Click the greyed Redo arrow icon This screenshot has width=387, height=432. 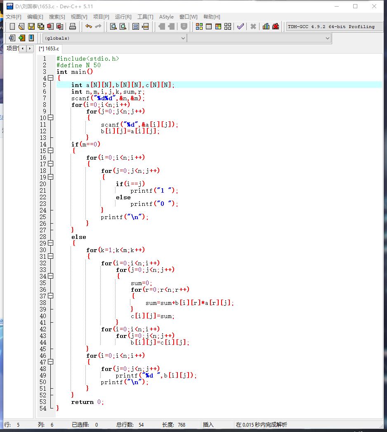(x=98, y=26)
